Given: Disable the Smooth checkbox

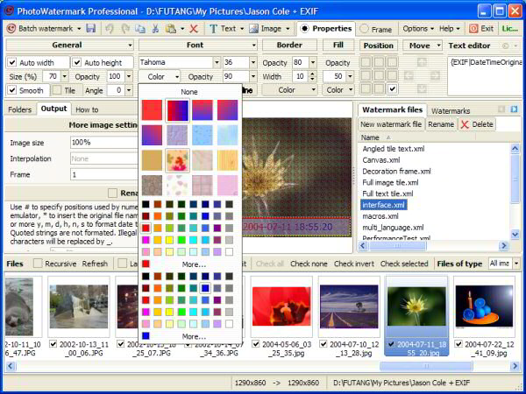Looking at the screenshot, I should click(x=12, y=90).
